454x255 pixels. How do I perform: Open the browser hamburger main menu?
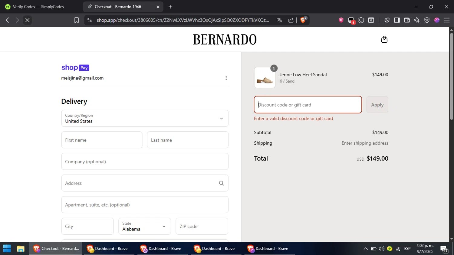click(447, 20)
